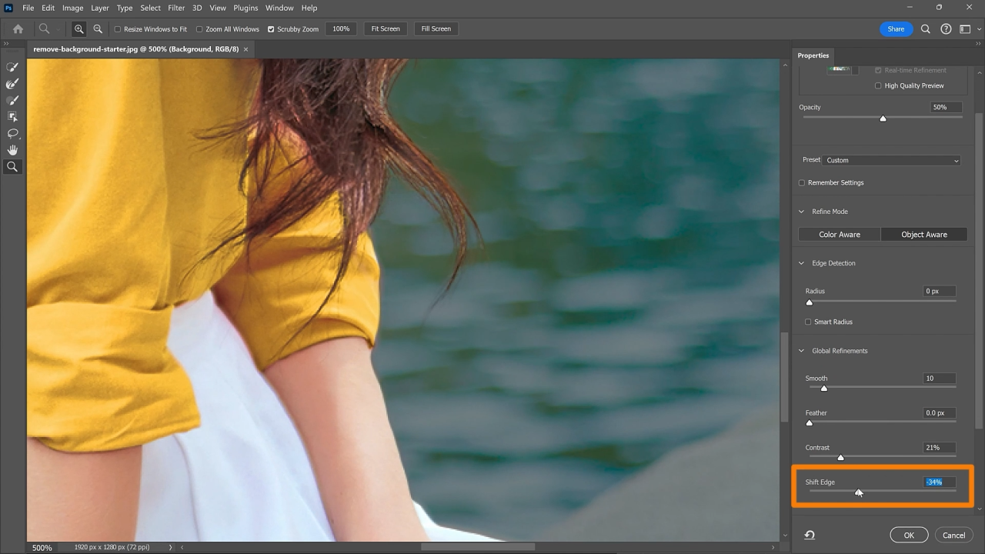The height and width of the screenshot is (554, 985).
Task: Select the Lasso tool
Action: (x=12, y=133)
